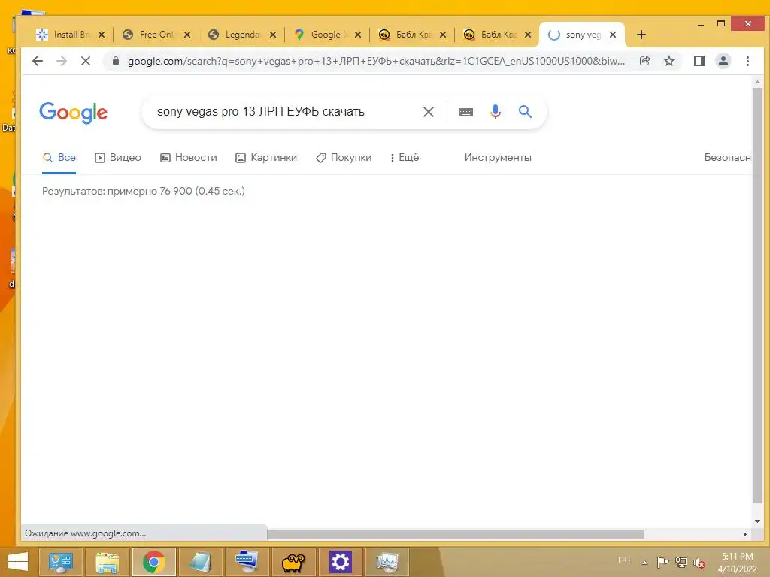Open the Инструменты search tools
The height and width of the screenshot is (577, 770).
pyautogui.click(x=498, y=158)
